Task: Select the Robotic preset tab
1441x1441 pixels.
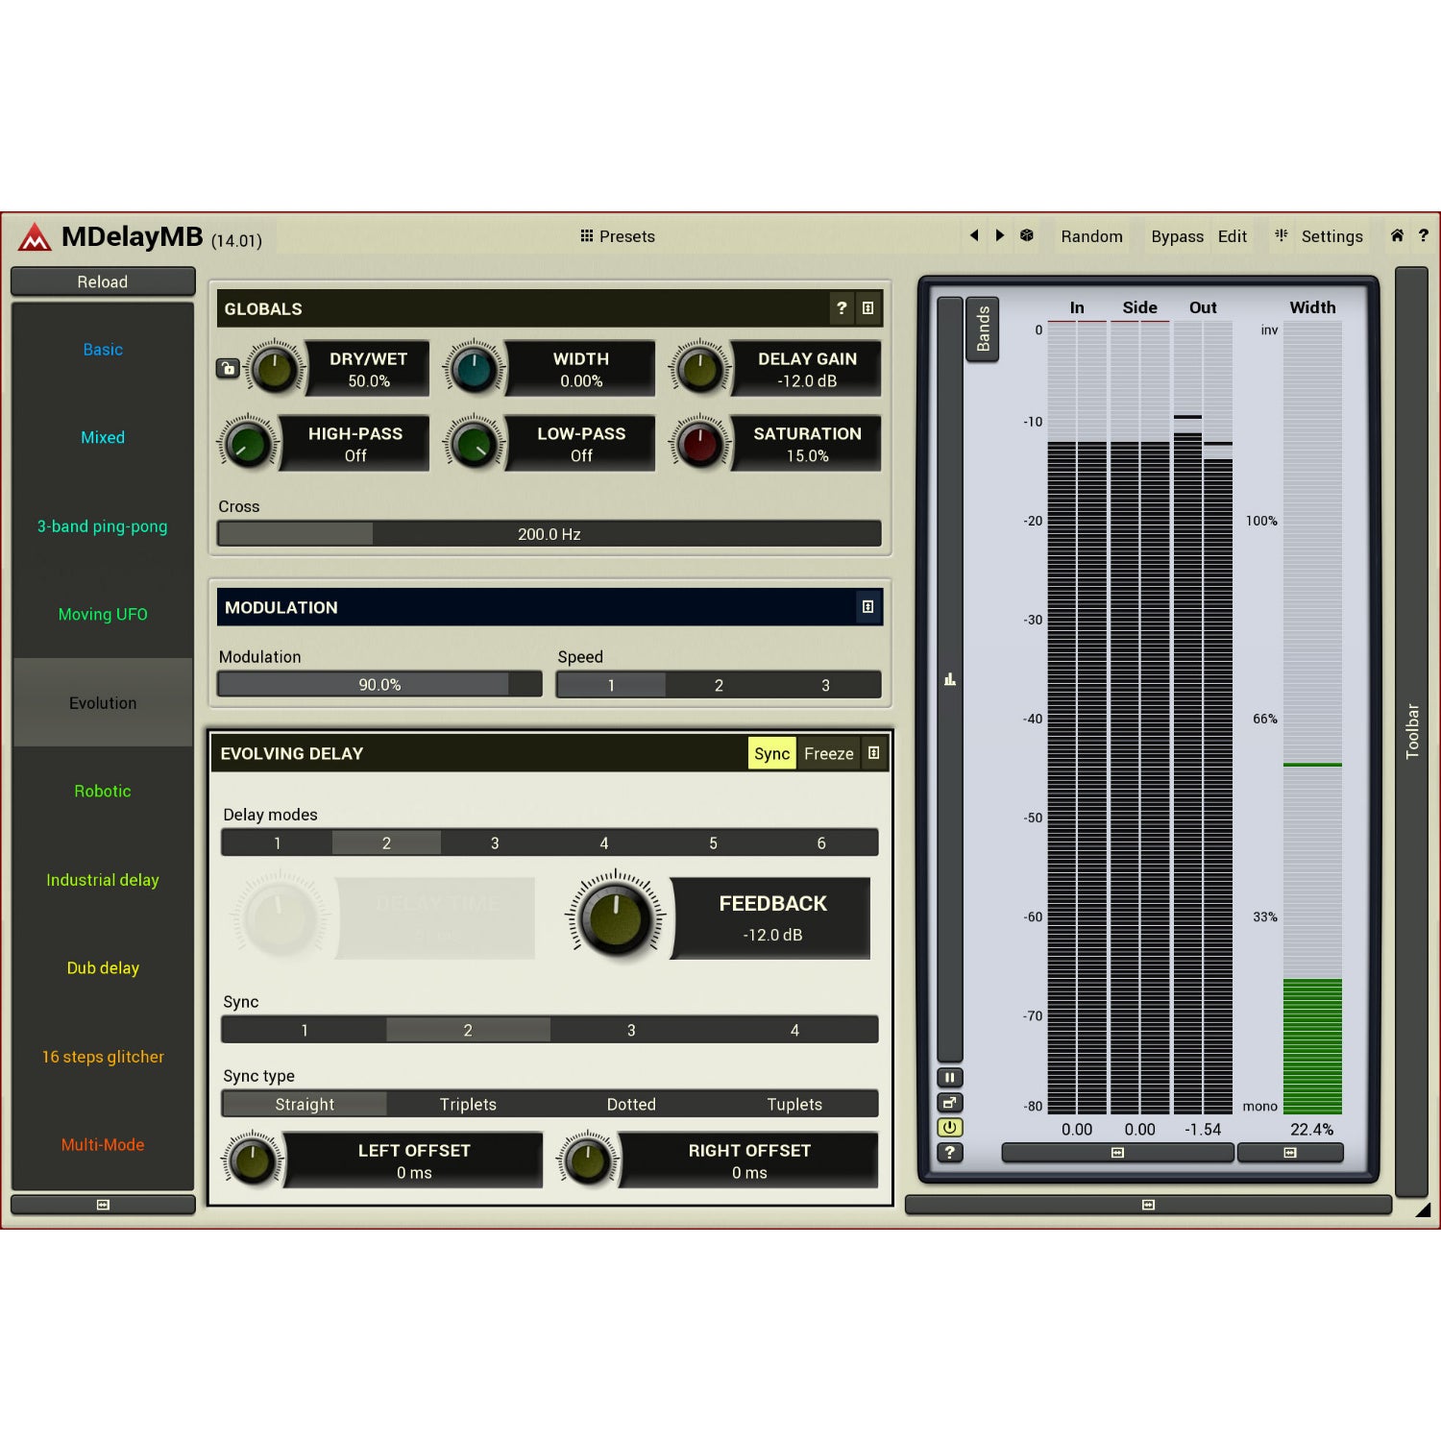Action: (x=103, y=792)
